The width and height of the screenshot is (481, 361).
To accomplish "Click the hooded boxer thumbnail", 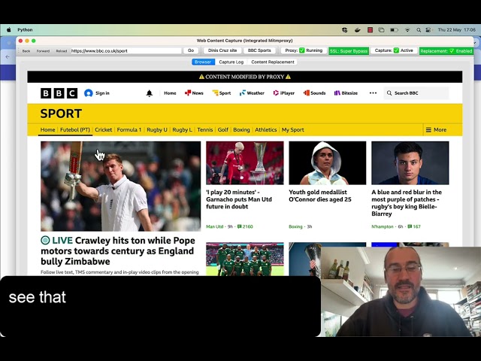I will click(x=328, y=163).
